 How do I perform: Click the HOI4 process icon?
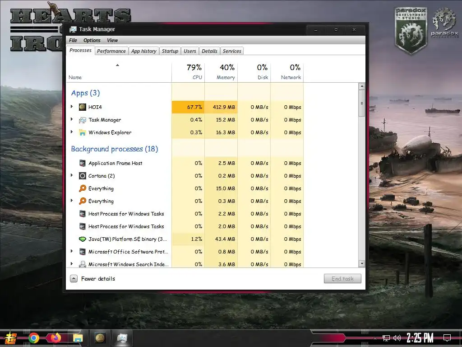[x=83, y=107]
